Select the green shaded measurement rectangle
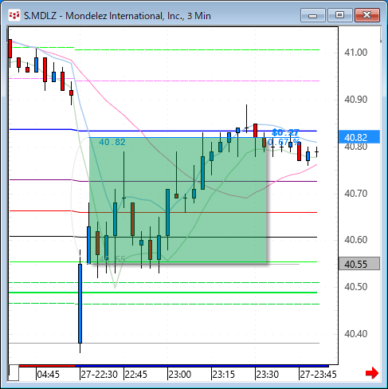Screen dimensions: 388x389 (x=178, y=201)
